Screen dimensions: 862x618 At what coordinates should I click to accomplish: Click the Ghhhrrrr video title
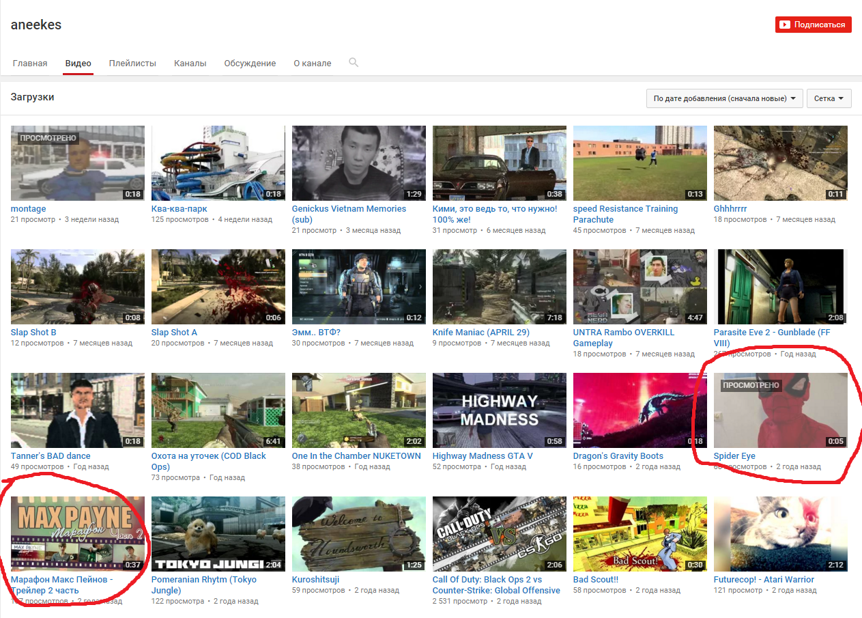click(x=730, y=209)
